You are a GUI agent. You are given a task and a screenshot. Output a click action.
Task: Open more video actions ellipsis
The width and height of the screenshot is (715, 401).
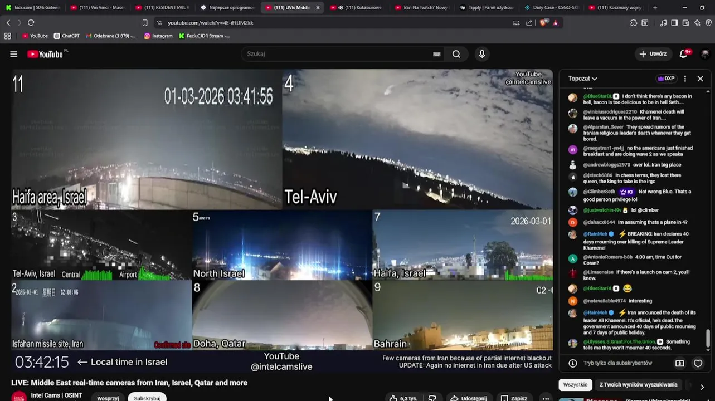click(546, 398)
